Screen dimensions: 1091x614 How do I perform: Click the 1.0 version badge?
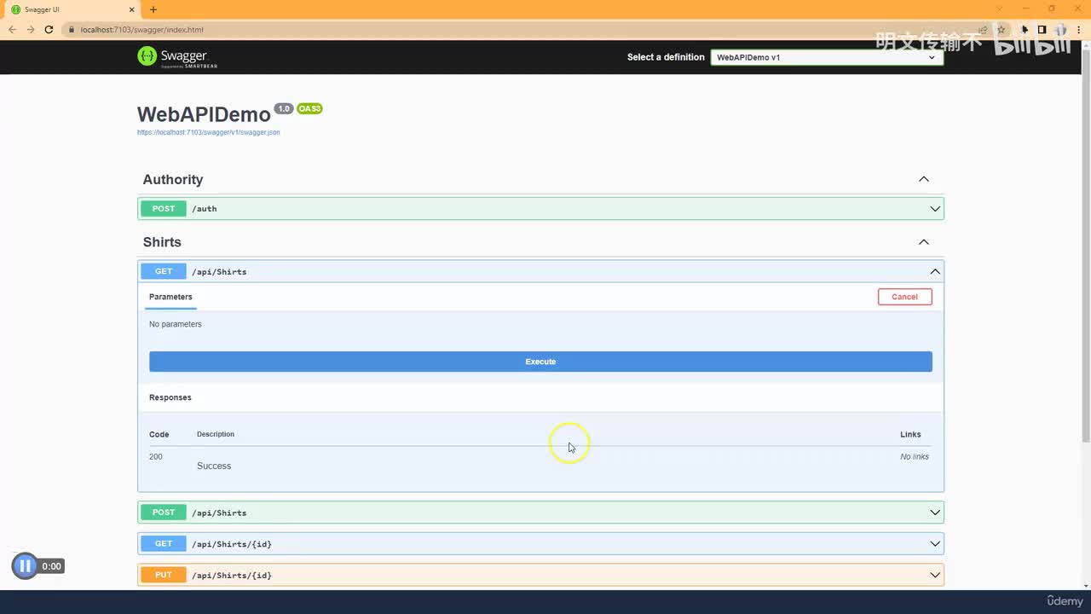point(284,109)
